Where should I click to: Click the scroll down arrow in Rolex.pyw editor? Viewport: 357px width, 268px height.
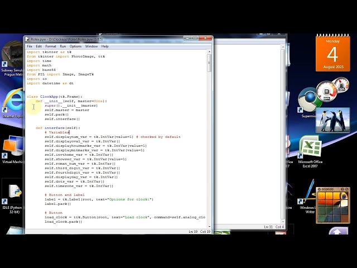point(209,226)
